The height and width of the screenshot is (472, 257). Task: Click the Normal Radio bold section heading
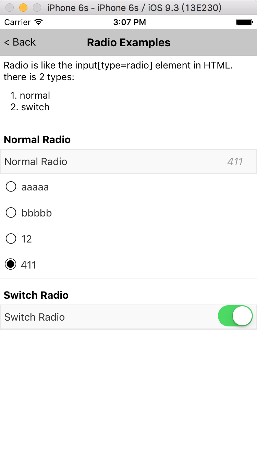coord(37,140)
